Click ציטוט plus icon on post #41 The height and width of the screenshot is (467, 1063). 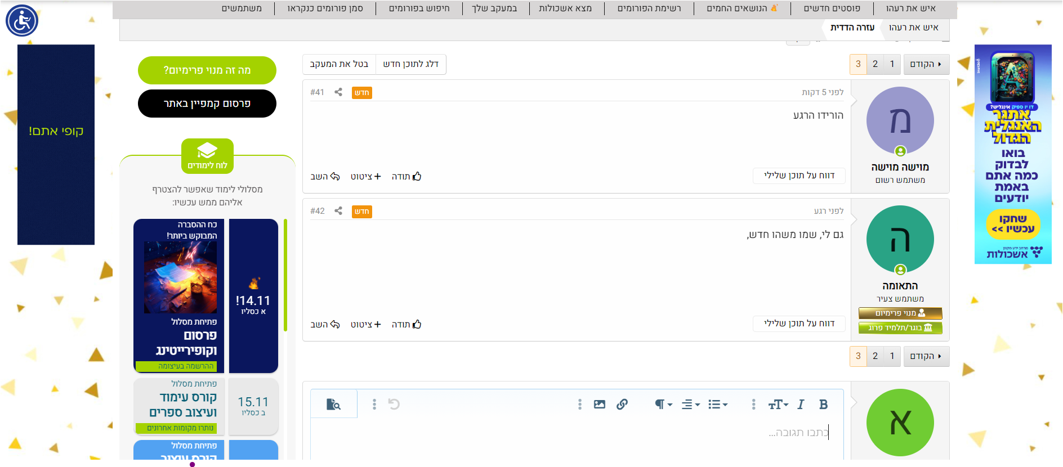click(366, 177)
